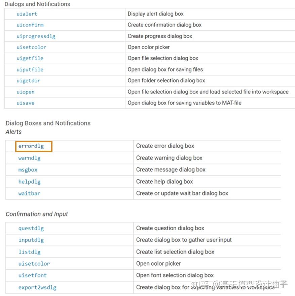
Task: Select the msgbox hyperlink
Action: point(28,170)
